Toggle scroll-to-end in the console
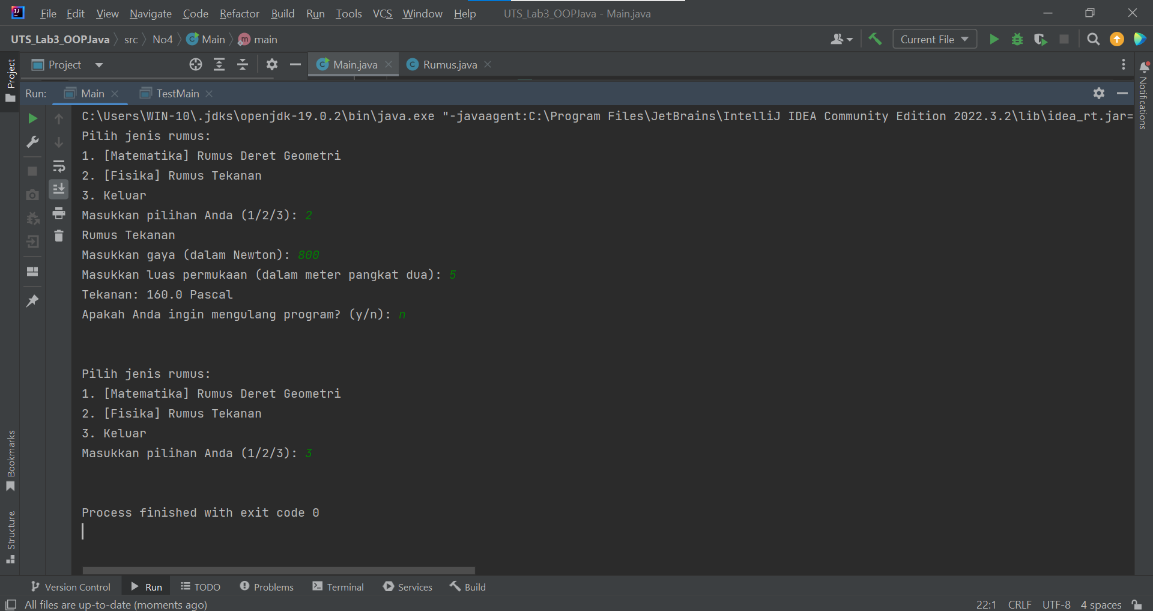 [x=58, y=189]
